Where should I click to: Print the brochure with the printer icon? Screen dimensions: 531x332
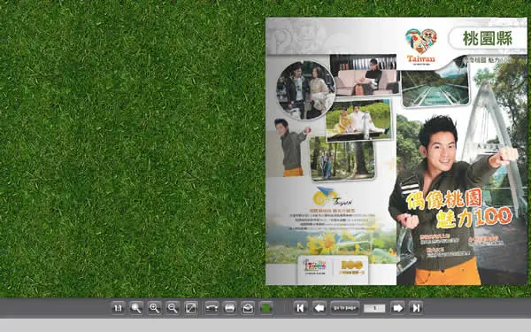point(230,308)
